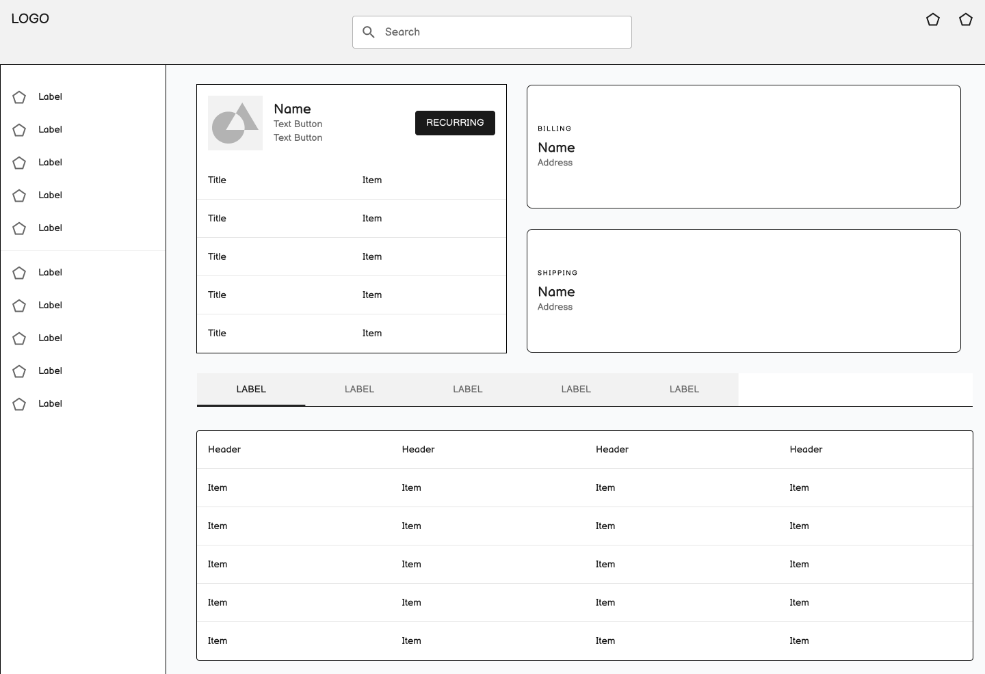This screenshot has height=674, width=985.
Task: Click the last pentagon icon in the sidebar
Action: 19,404
